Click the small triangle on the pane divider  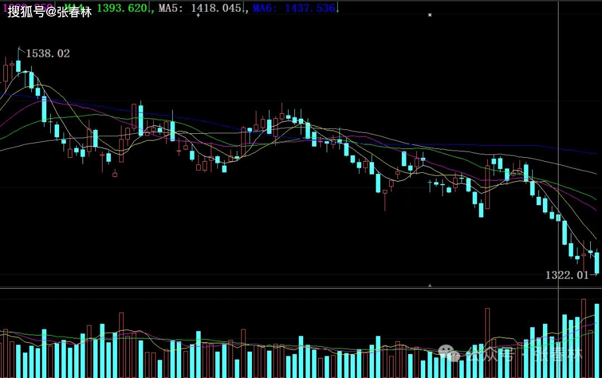429,285
